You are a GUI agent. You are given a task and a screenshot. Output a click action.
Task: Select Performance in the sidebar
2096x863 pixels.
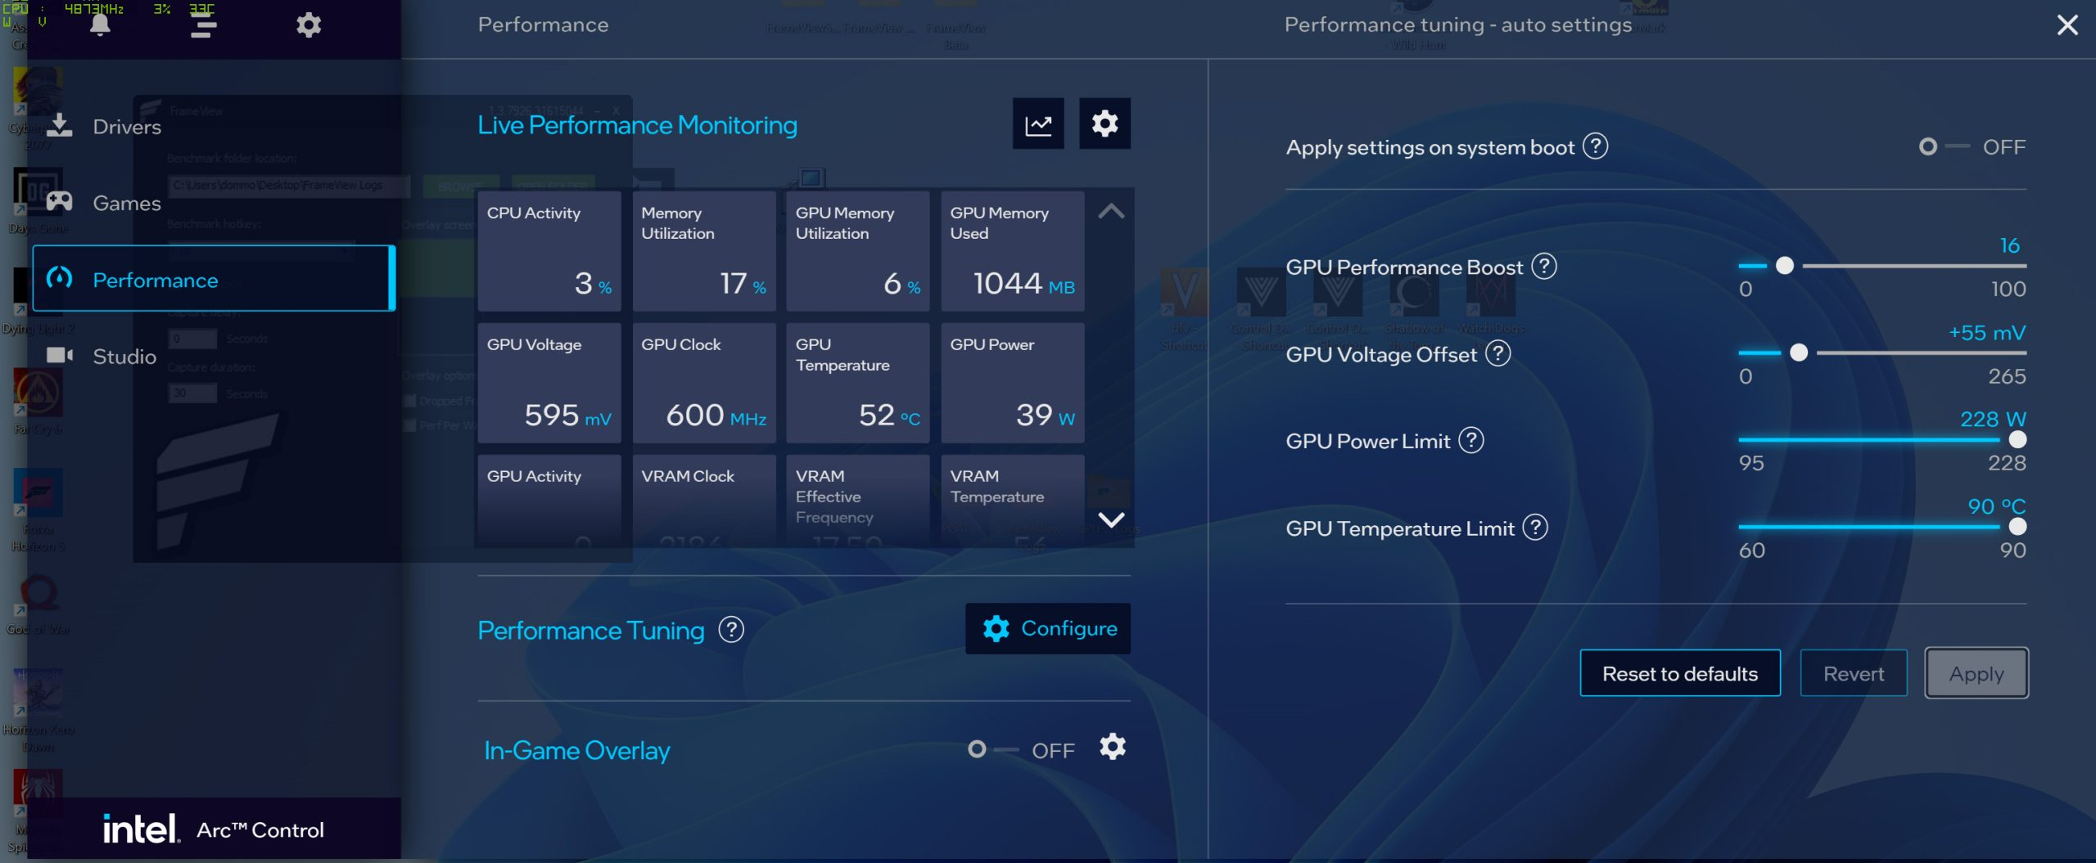[x=156, y=279]
